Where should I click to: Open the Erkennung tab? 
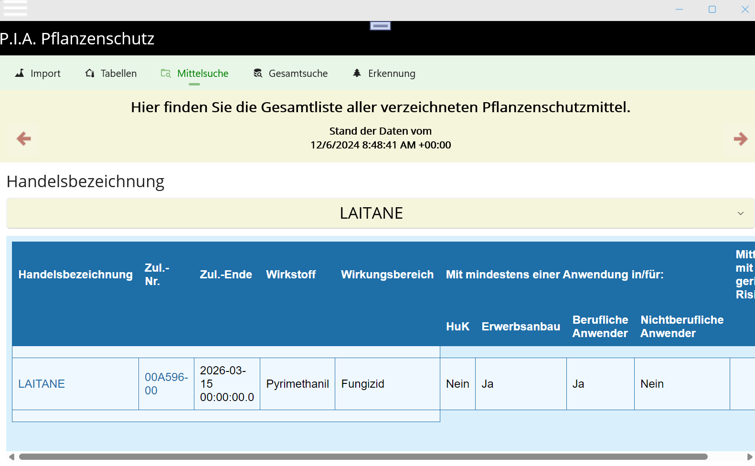[384, 73]
